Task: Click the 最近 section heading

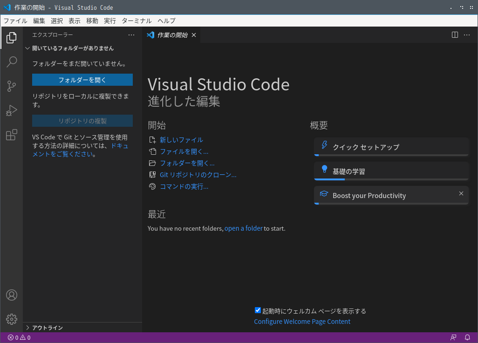Action: tap(157, 214)
